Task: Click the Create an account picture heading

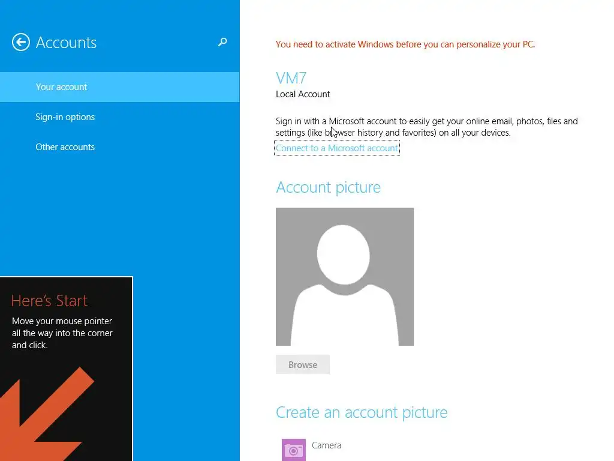Action: (362, 412)
